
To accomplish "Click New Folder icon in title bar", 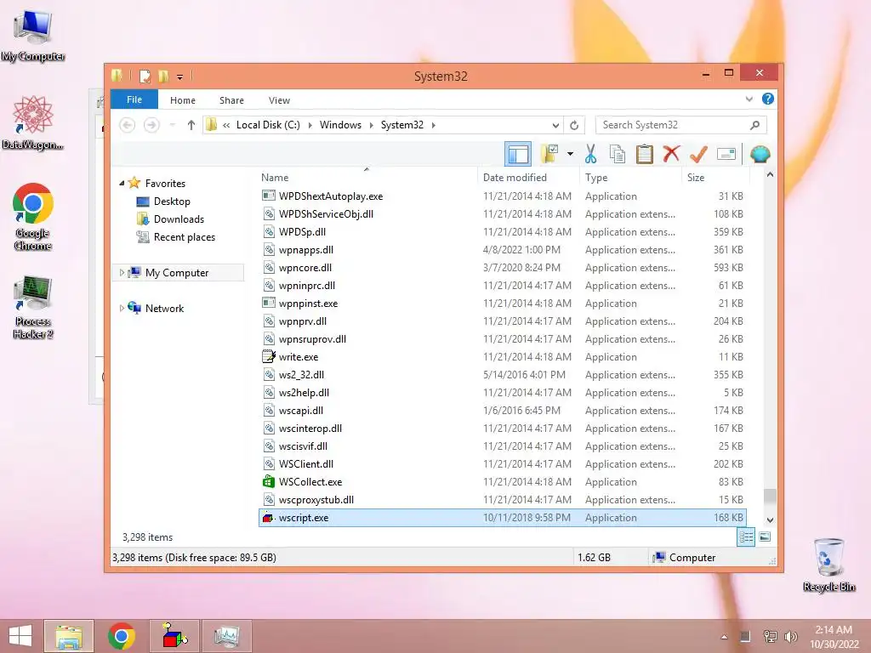I will pos(163,76).
